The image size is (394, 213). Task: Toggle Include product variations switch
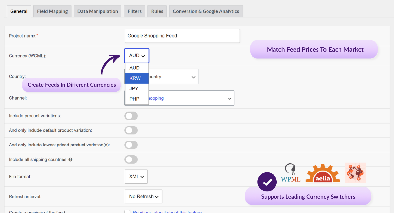[x=131, y=116]
